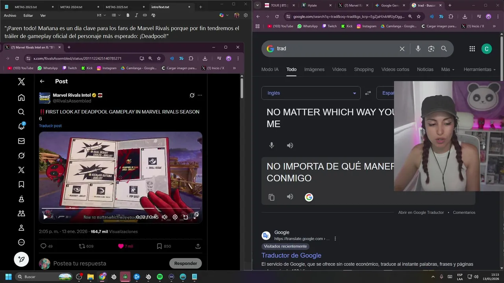Open the tab search chevron in right Chrome
Viewport: 504px width, 283px height.
point(258,6)
